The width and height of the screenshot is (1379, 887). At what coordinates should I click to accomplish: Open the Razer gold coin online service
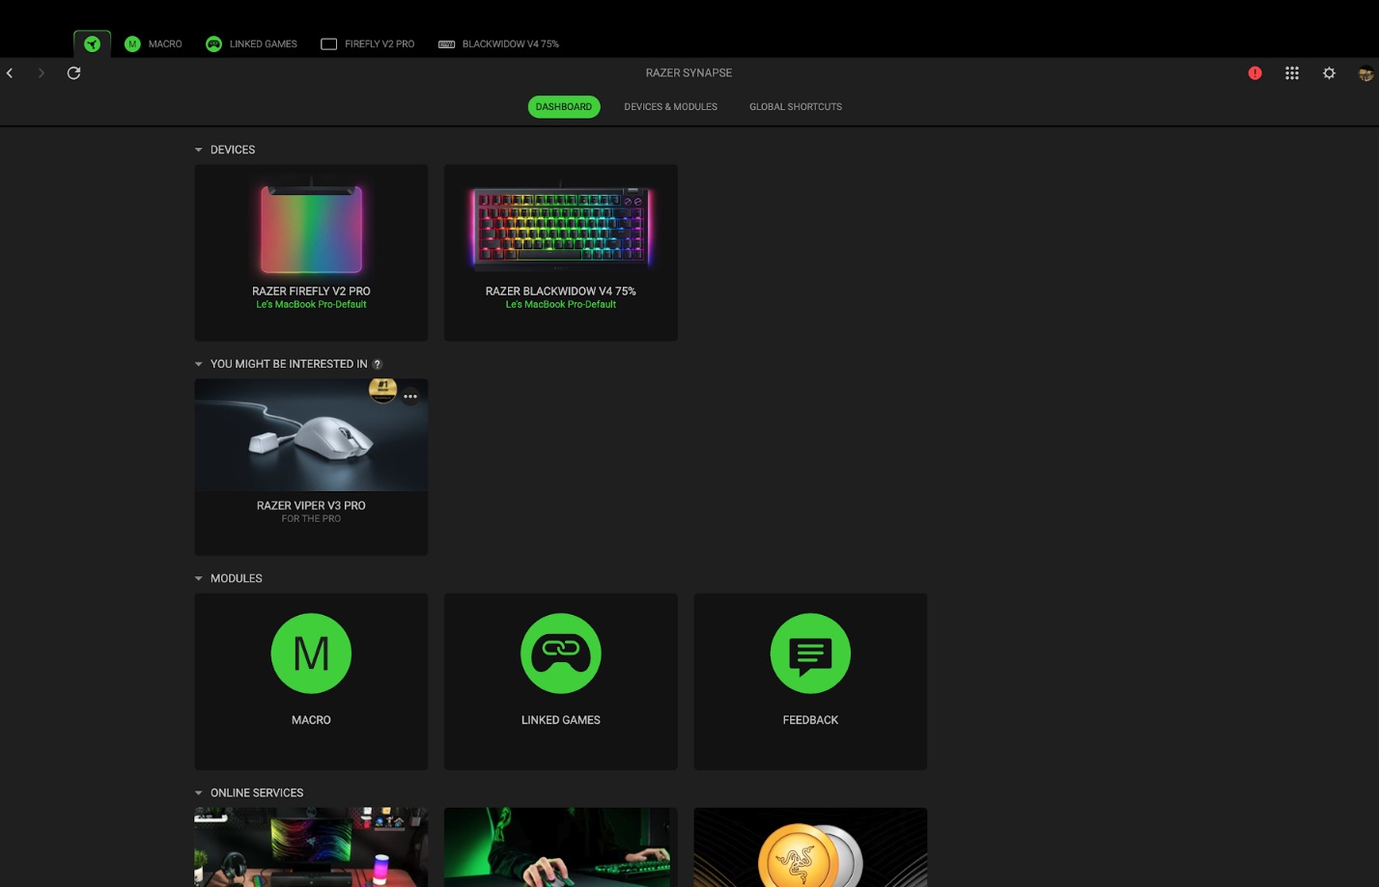(810, 847)
